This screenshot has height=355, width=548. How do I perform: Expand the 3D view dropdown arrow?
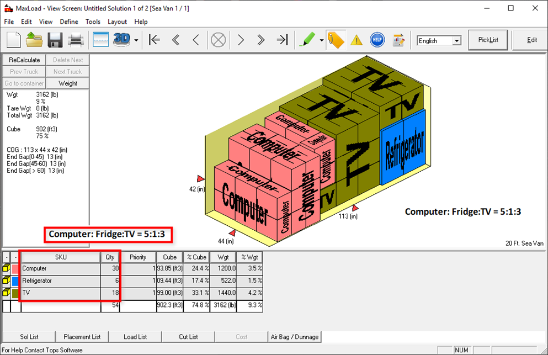(136, 41)
